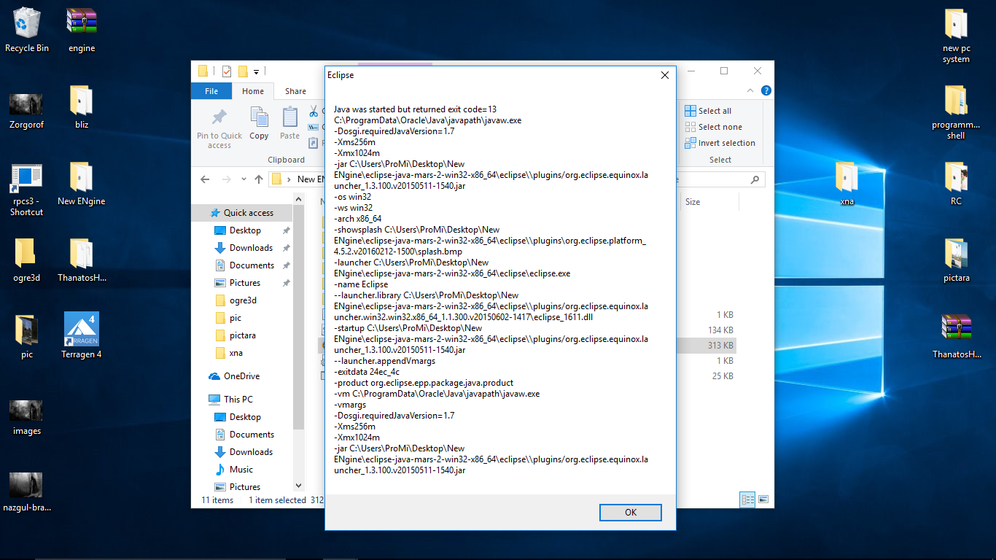Select the engine archive on desktop
Viewport: 996px width, 560px height.
click(82, 30)
